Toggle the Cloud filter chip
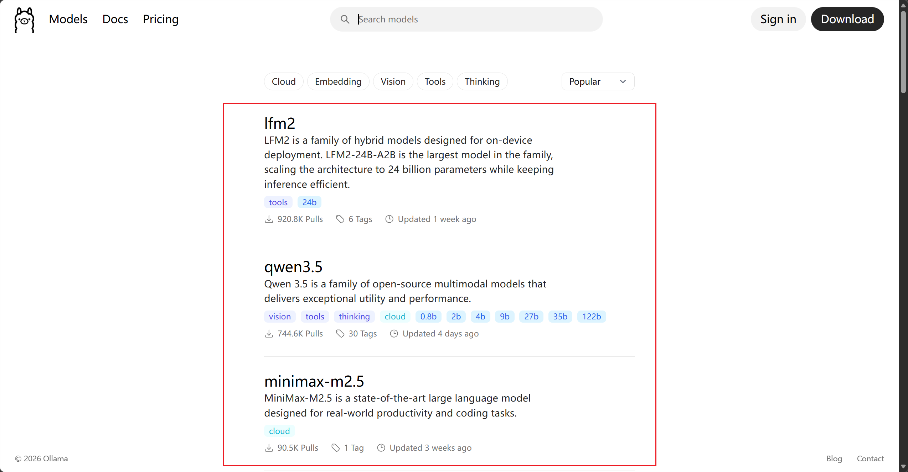This screenshot has height=472, width=908. (x=284, y=81)
